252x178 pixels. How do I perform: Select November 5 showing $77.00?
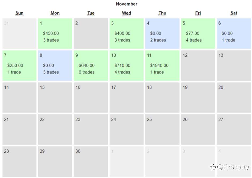pyautogui.click(x=198, y=33)
